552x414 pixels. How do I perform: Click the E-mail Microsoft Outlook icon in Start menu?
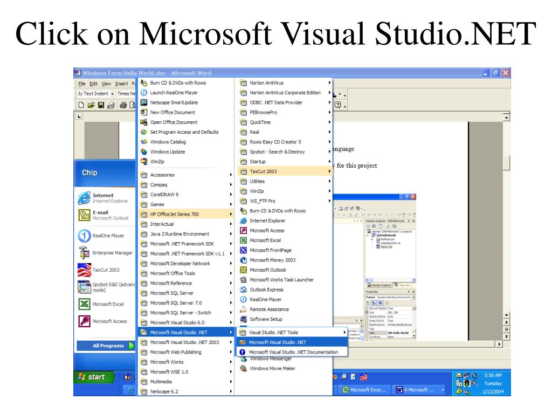84,215
